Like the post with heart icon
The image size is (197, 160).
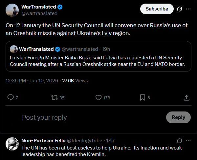(98, 97)
